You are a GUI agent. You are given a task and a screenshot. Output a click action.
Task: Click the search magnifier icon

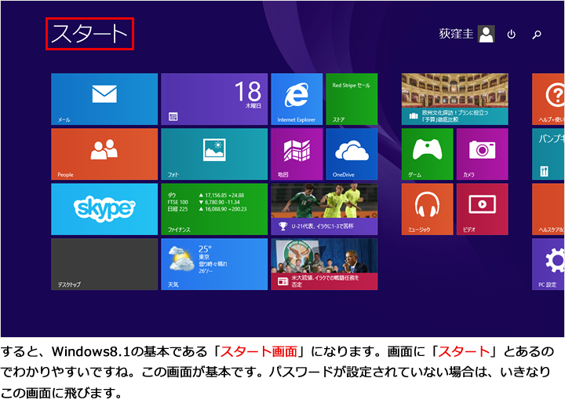tap(537, 35)
